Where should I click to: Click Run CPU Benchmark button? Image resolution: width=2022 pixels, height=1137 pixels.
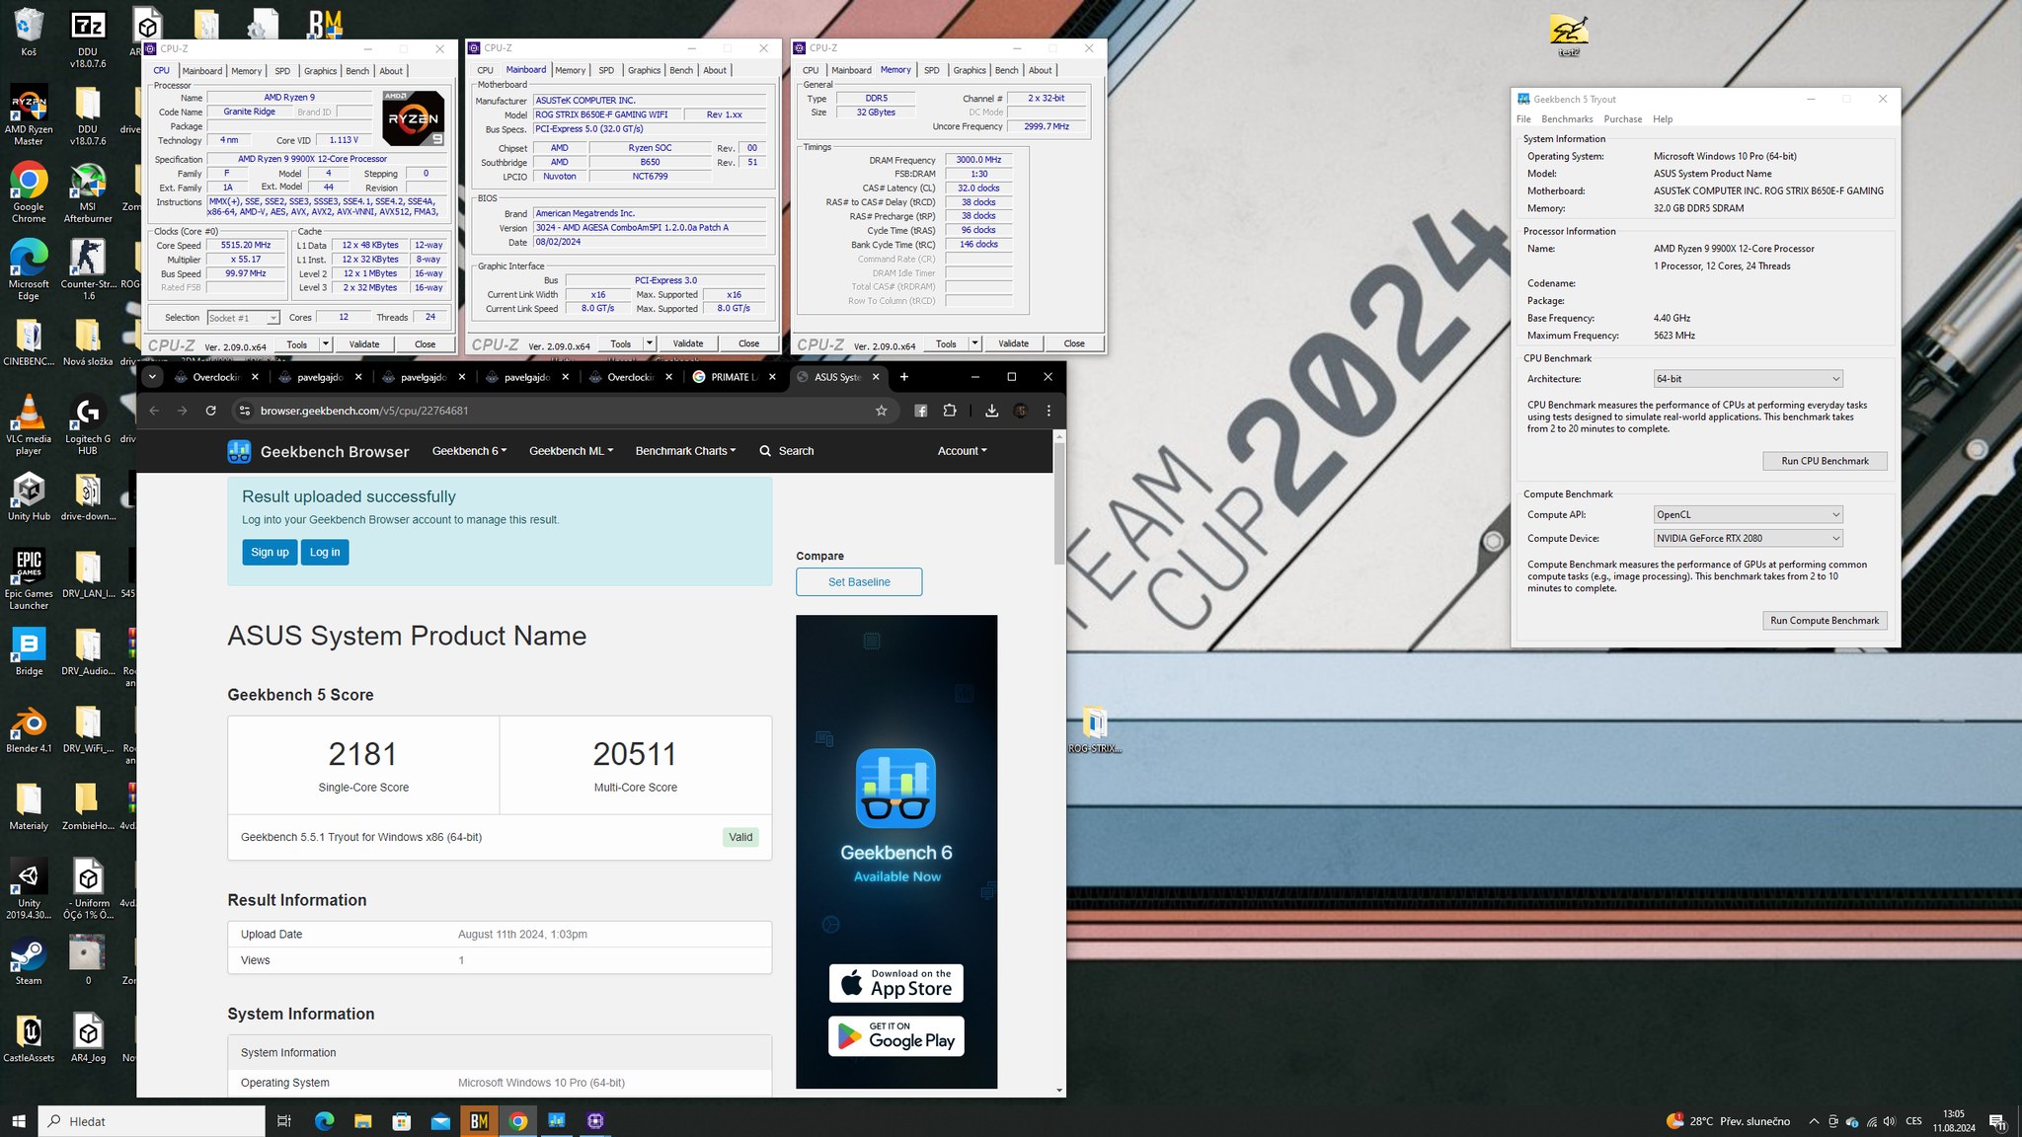[1825, 461]
